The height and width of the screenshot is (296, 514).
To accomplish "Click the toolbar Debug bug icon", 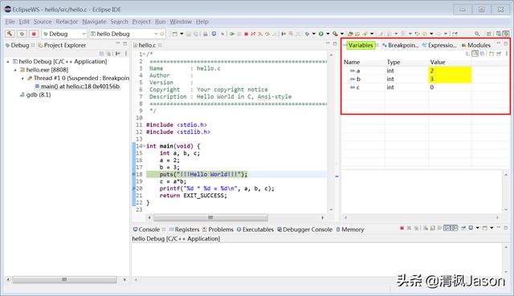I will click(307, 34).
